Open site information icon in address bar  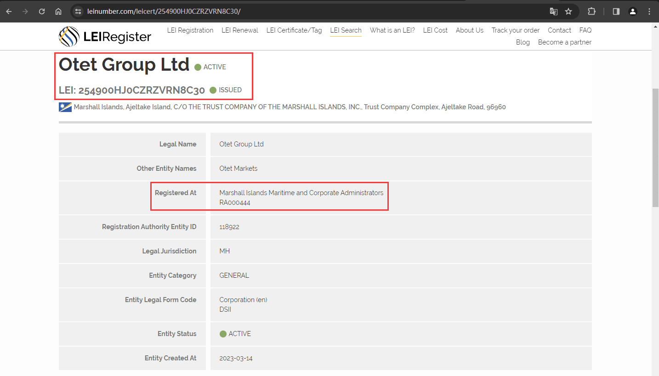[78, 11]
